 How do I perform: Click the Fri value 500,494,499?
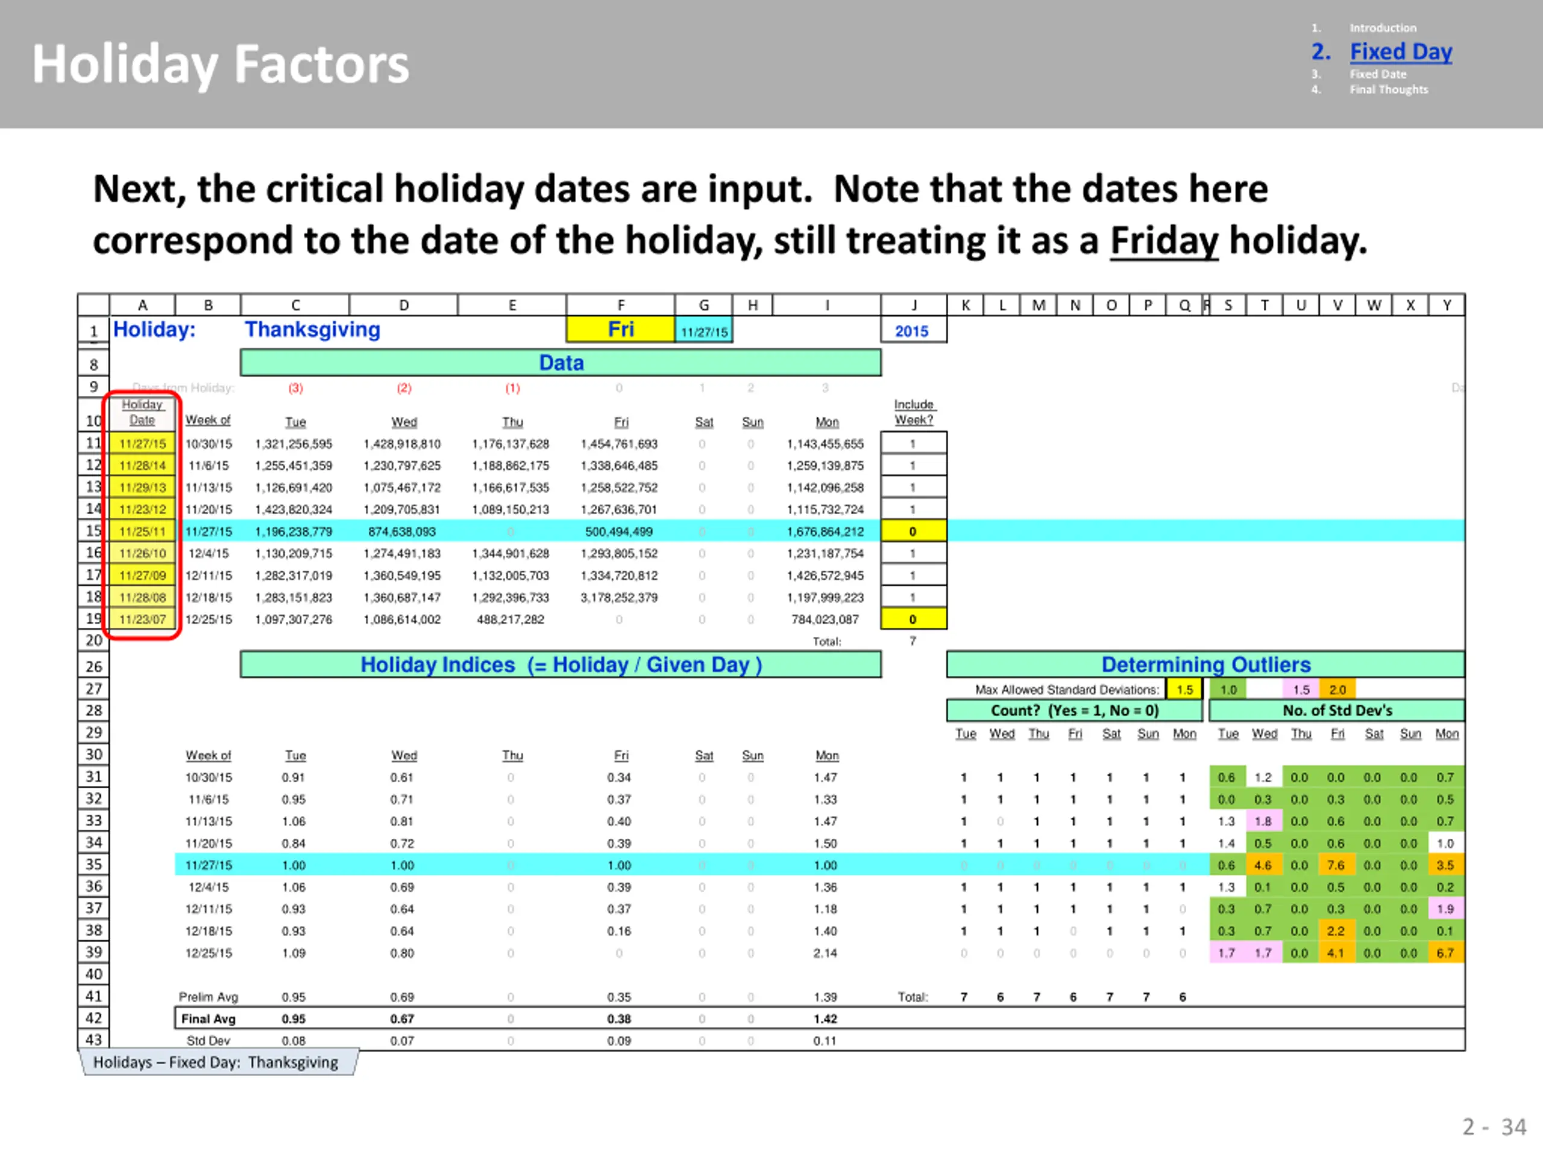tap(619, 531)
